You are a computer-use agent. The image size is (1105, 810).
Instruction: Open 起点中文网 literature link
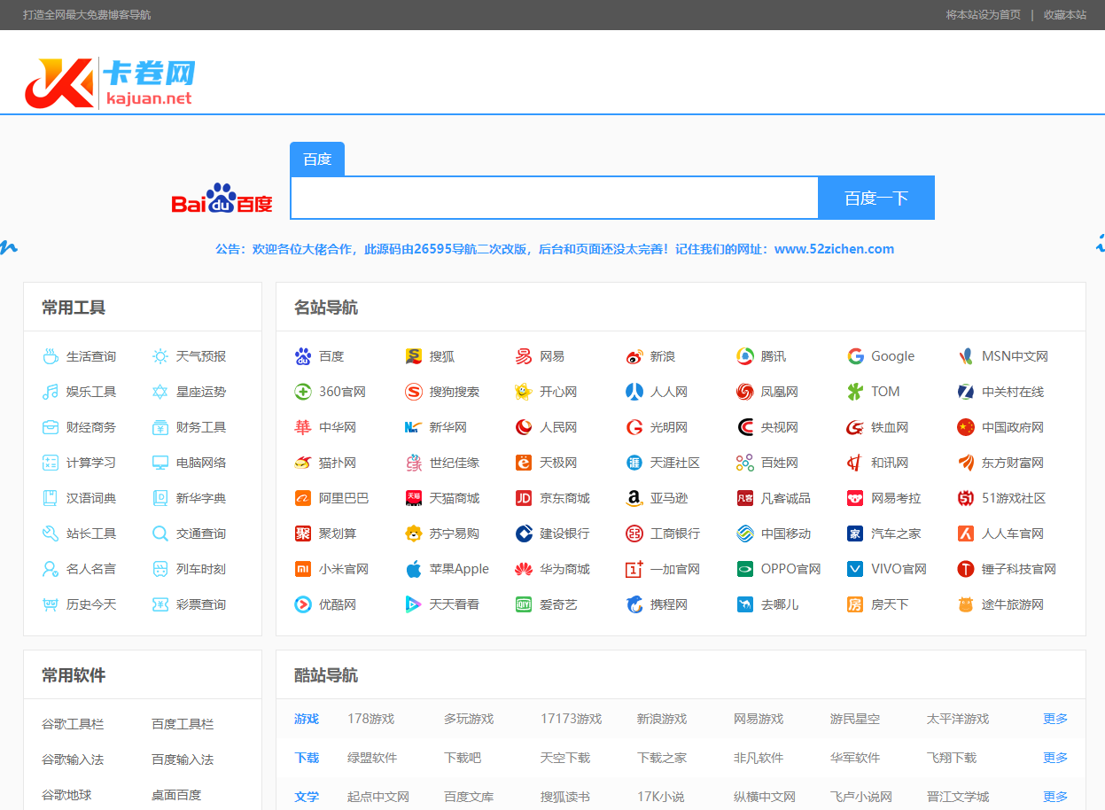[x=378, y=797]
